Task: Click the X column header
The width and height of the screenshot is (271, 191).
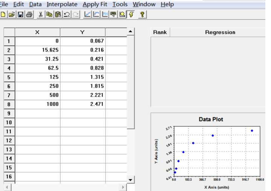Action: (x=37, y=32)
